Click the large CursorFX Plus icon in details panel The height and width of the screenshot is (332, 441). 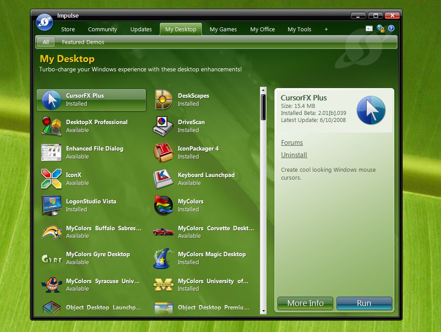tap(371, 110)
